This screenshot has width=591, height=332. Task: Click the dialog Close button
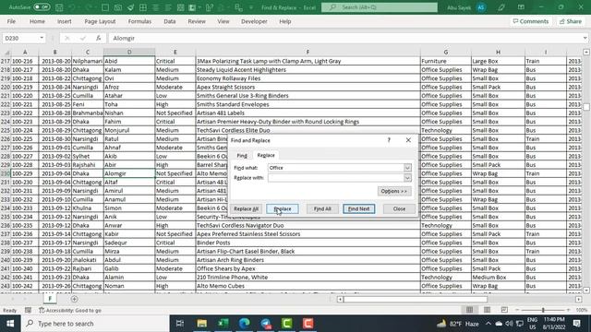coord(399,209)
